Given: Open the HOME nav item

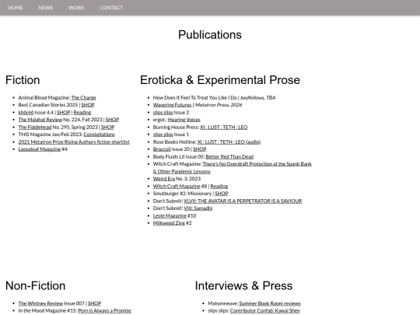Looking at the screenshot, I should pos(16,8).
